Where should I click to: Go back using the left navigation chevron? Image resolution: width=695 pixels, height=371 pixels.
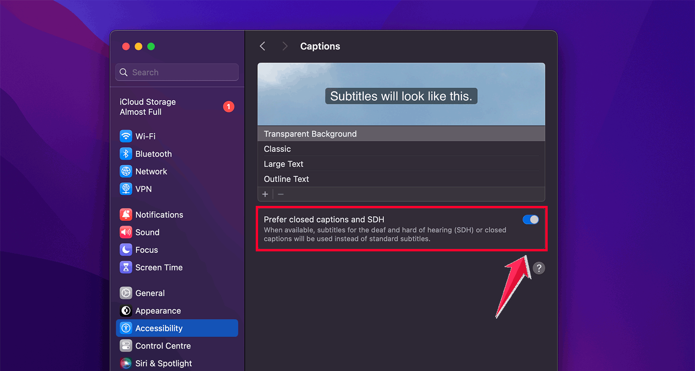pyautogui.click(x=262, y=46)
